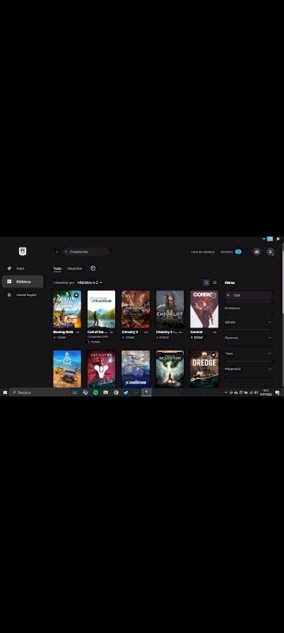Click the store search field

[86, 252]
